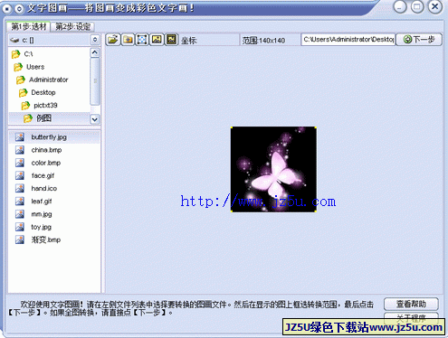Click the 范围:140x140 range readout
448x338 pixels.
coord(263,40)
